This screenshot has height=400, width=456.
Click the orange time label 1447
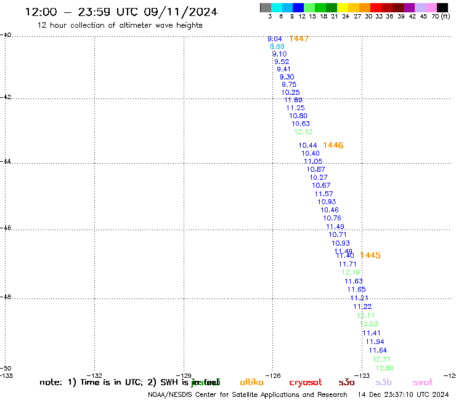(x=299, y=39)
